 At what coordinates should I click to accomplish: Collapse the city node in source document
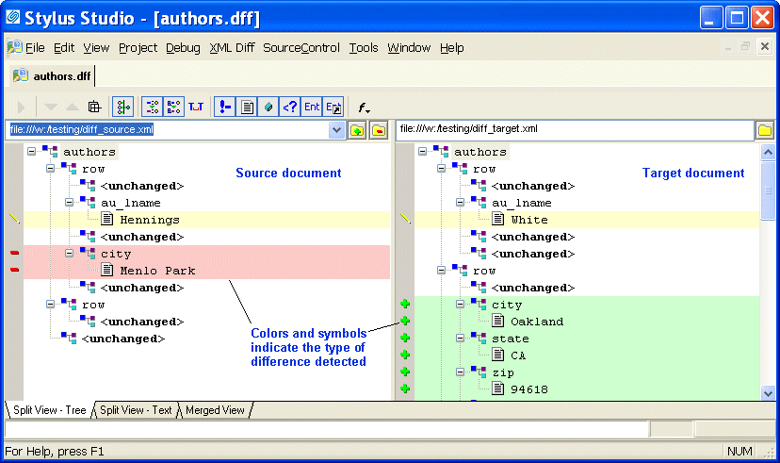(70, 254)
